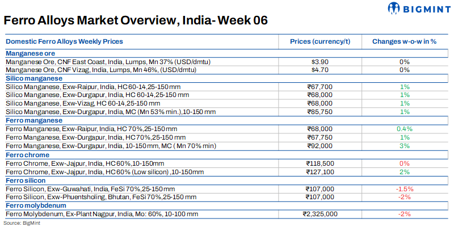Click the -1.5% change for Ferro Silicon Guwahati
Screen dimensions: 454x227
click(x=404, y=188)
